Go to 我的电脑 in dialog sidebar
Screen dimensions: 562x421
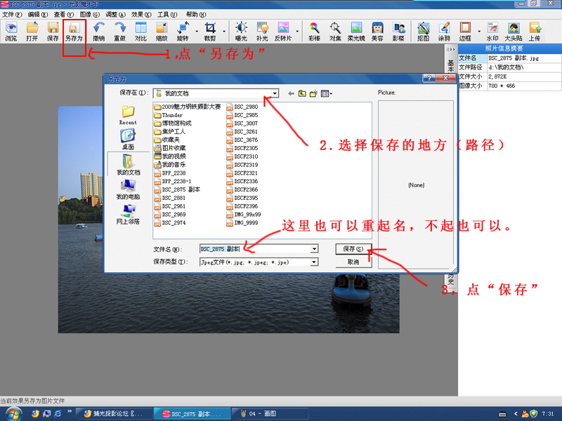click(x=128, y=189)
